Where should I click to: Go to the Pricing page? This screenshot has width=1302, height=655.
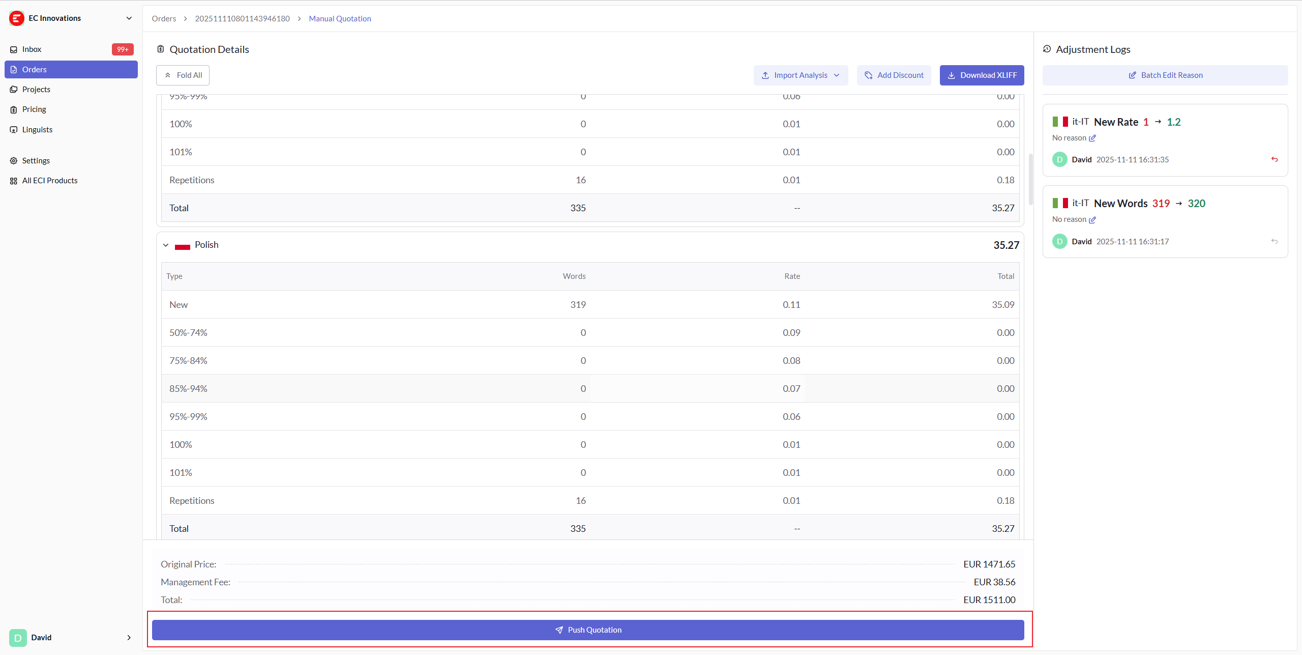coord(34,109)
